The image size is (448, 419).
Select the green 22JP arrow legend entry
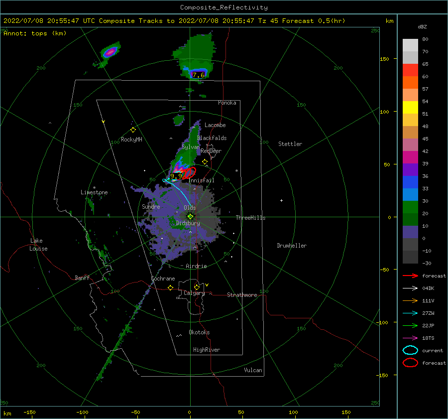[410, 325]
